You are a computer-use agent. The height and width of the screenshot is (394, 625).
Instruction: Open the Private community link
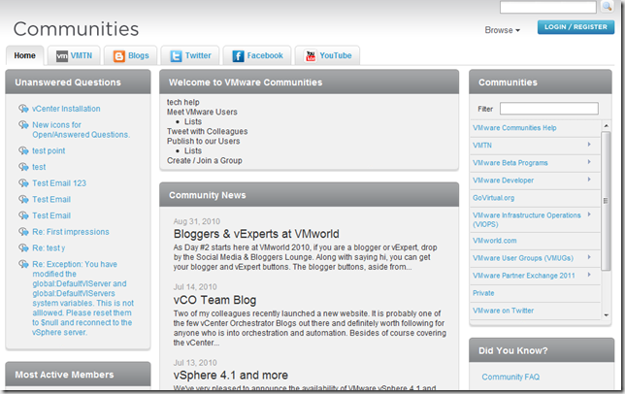click(483, 293)
